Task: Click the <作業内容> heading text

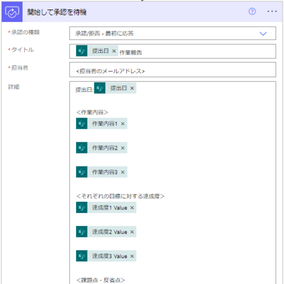Action: pos(92,113)
